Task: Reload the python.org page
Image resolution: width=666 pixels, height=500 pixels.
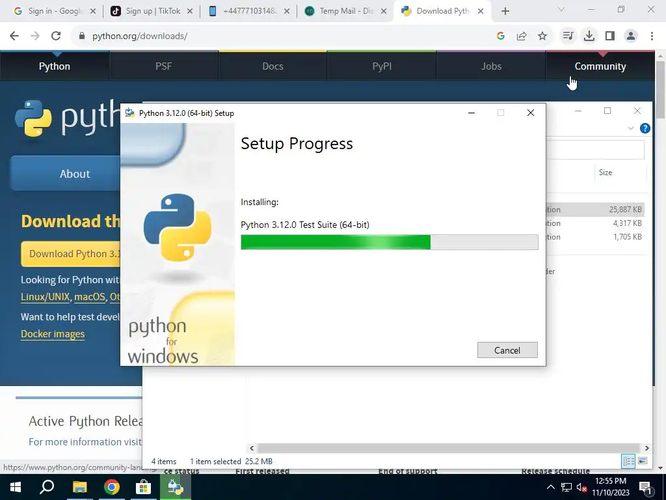Action: pyautogui.click(x=56, y=36)
